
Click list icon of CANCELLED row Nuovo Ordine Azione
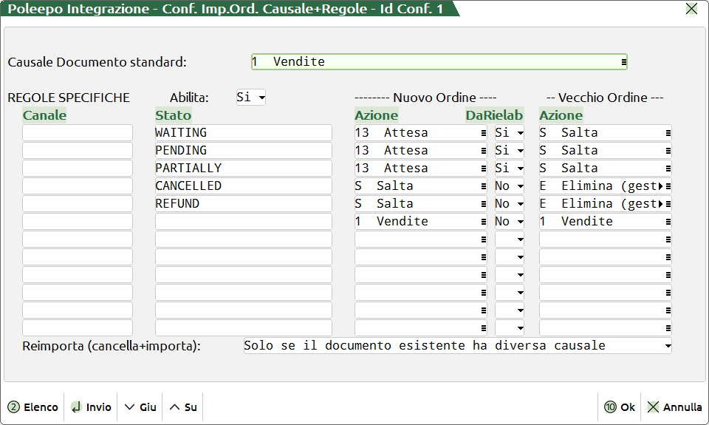[x=484, y=186]
